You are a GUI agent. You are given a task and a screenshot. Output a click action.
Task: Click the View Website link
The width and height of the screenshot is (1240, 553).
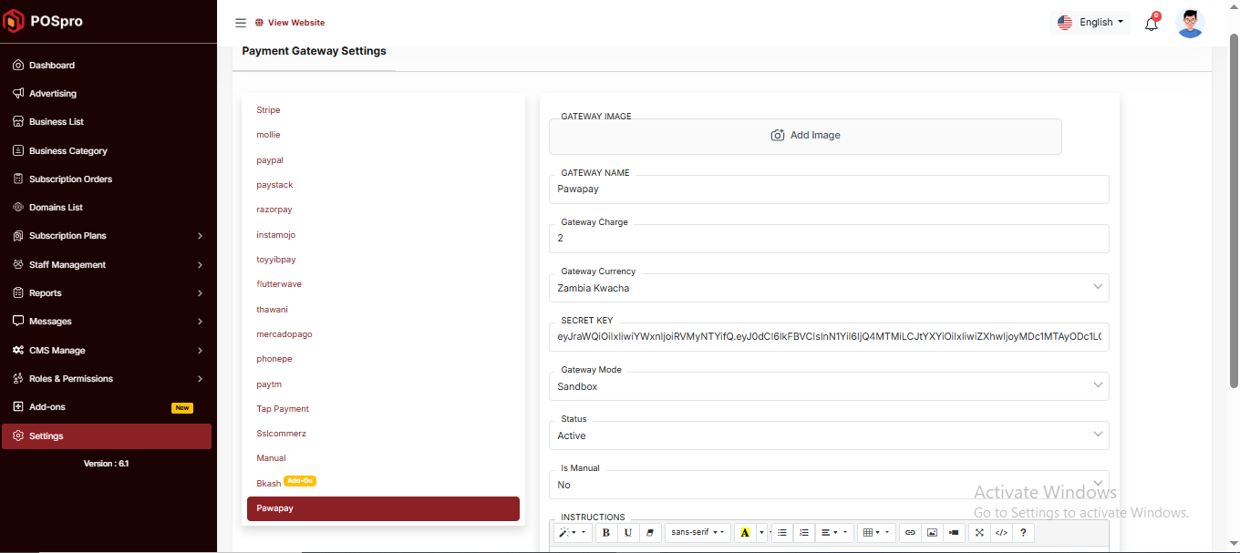(x=295, y=23)
